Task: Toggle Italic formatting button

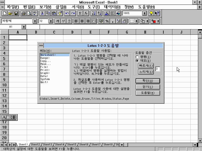Action: (x=63, y=21)
